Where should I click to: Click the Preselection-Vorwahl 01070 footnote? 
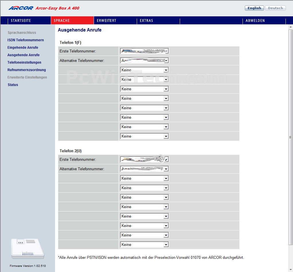[151, 258]
